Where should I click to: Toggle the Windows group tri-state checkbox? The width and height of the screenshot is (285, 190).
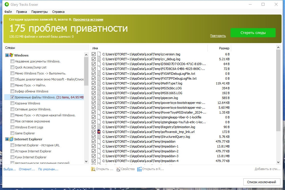7,55
